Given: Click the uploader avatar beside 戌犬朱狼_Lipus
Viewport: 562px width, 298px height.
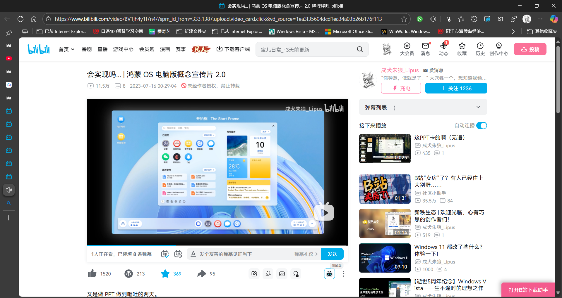Looking at the screenshot, I should coord(369,80).
